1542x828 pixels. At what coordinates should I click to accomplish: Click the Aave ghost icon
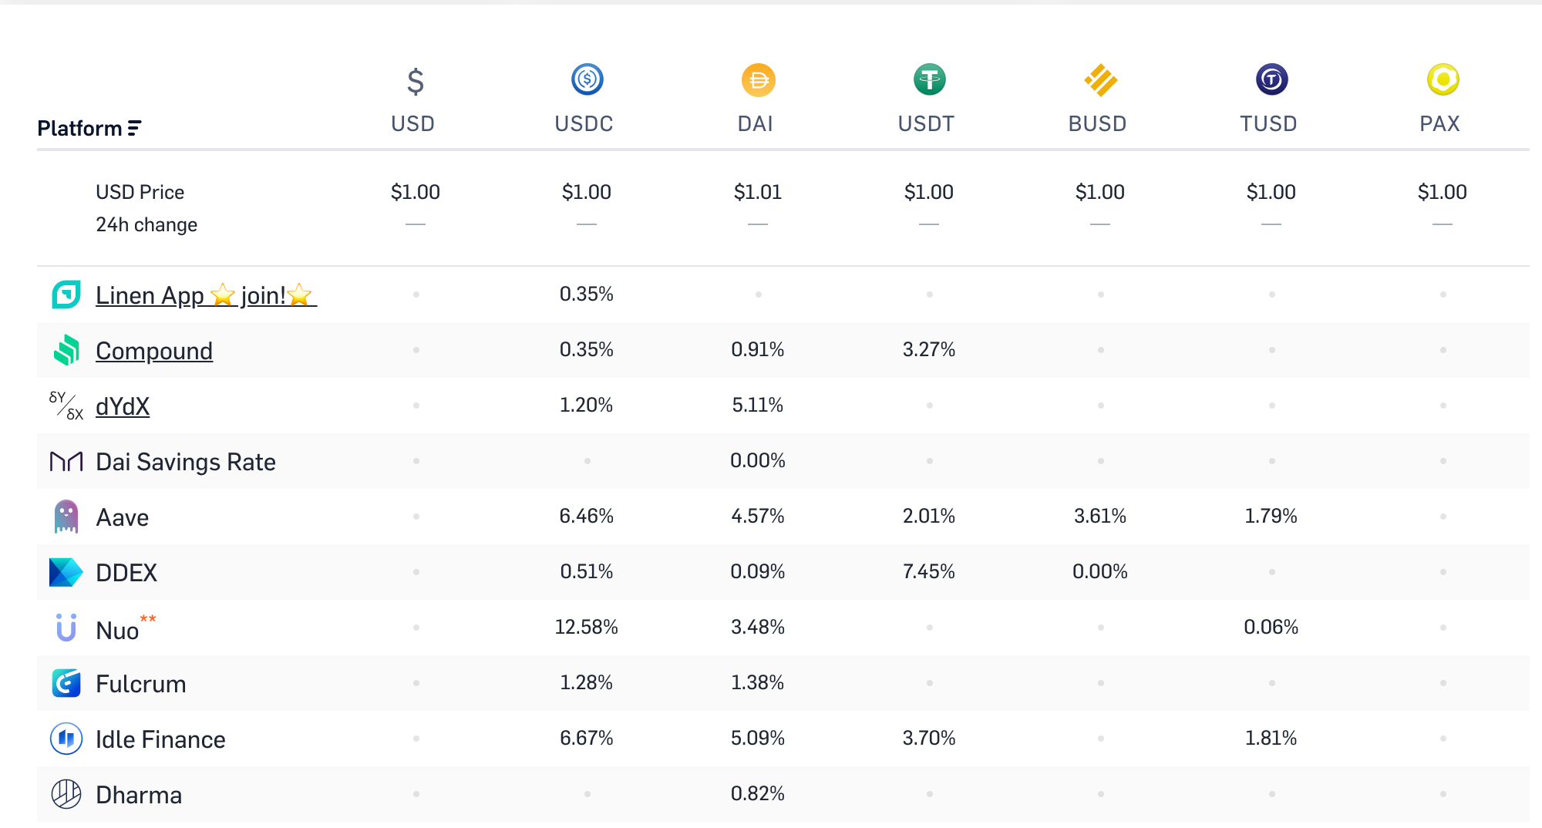tap(66, 517)
